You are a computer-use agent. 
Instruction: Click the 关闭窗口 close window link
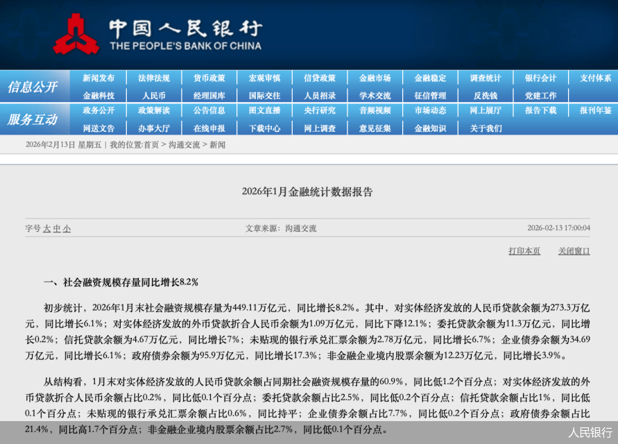574,251
